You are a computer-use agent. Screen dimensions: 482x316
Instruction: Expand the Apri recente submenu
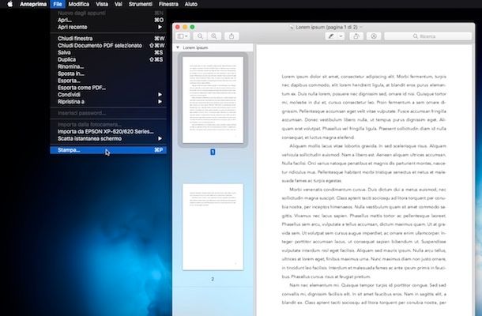point(108,27)
